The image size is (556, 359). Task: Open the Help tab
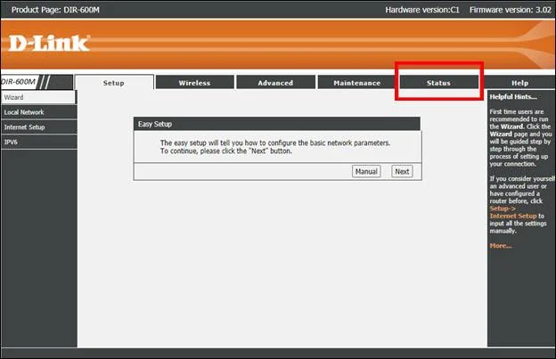[x=519, y=83]
